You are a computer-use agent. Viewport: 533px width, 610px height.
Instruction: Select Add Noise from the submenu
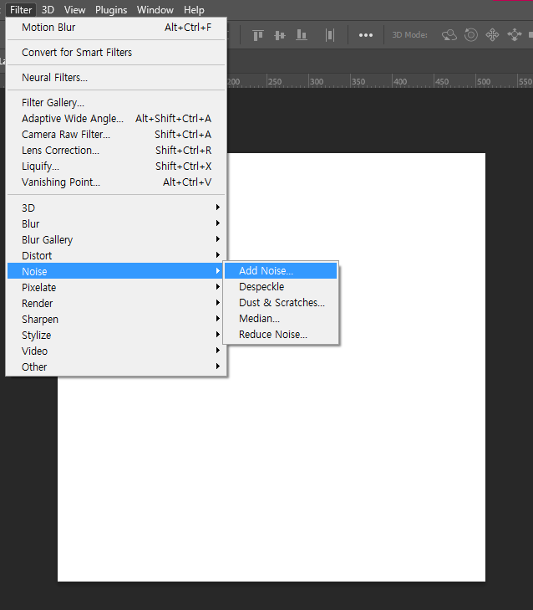click(x=281, y=271)
